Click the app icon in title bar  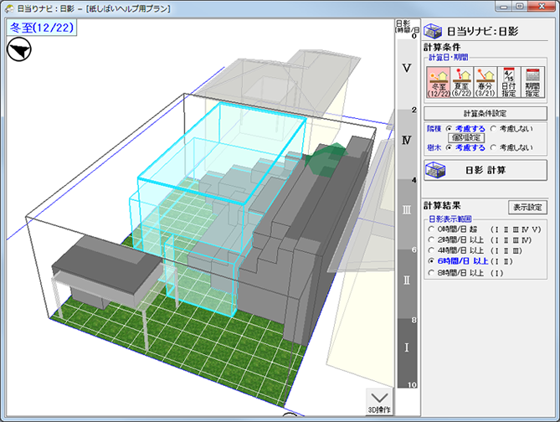[10, 8]
